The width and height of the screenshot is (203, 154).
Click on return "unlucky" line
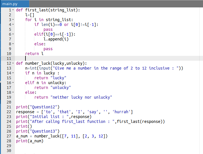click(x=53, y=88)
